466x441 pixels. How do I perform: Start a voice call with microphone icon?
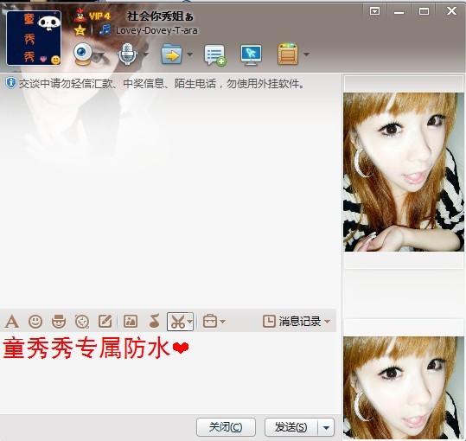click(127, 54)
